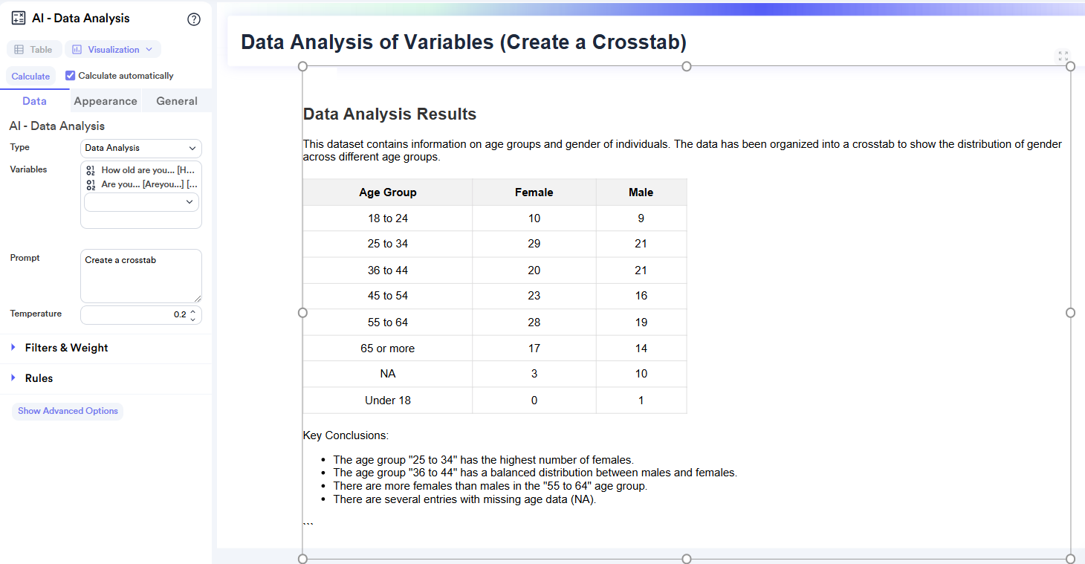Click the right-middle resize handle of the output
This screenshot has width=1085, height=564.
coord(1071,313)
